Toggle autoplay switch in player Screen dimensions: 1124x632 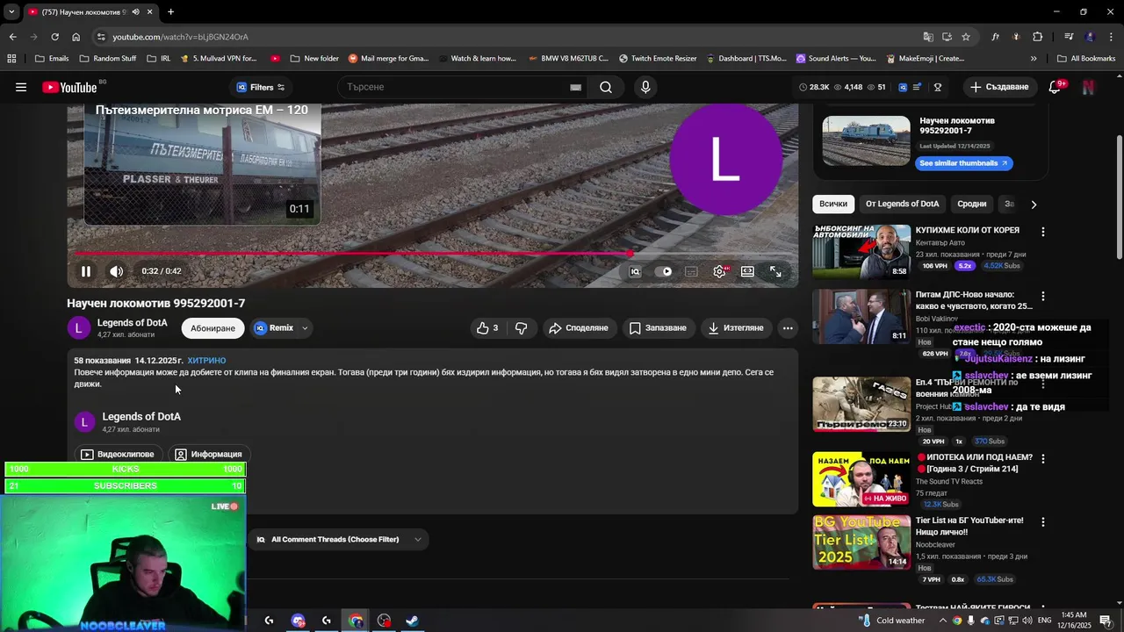click(x=663, y=271)
